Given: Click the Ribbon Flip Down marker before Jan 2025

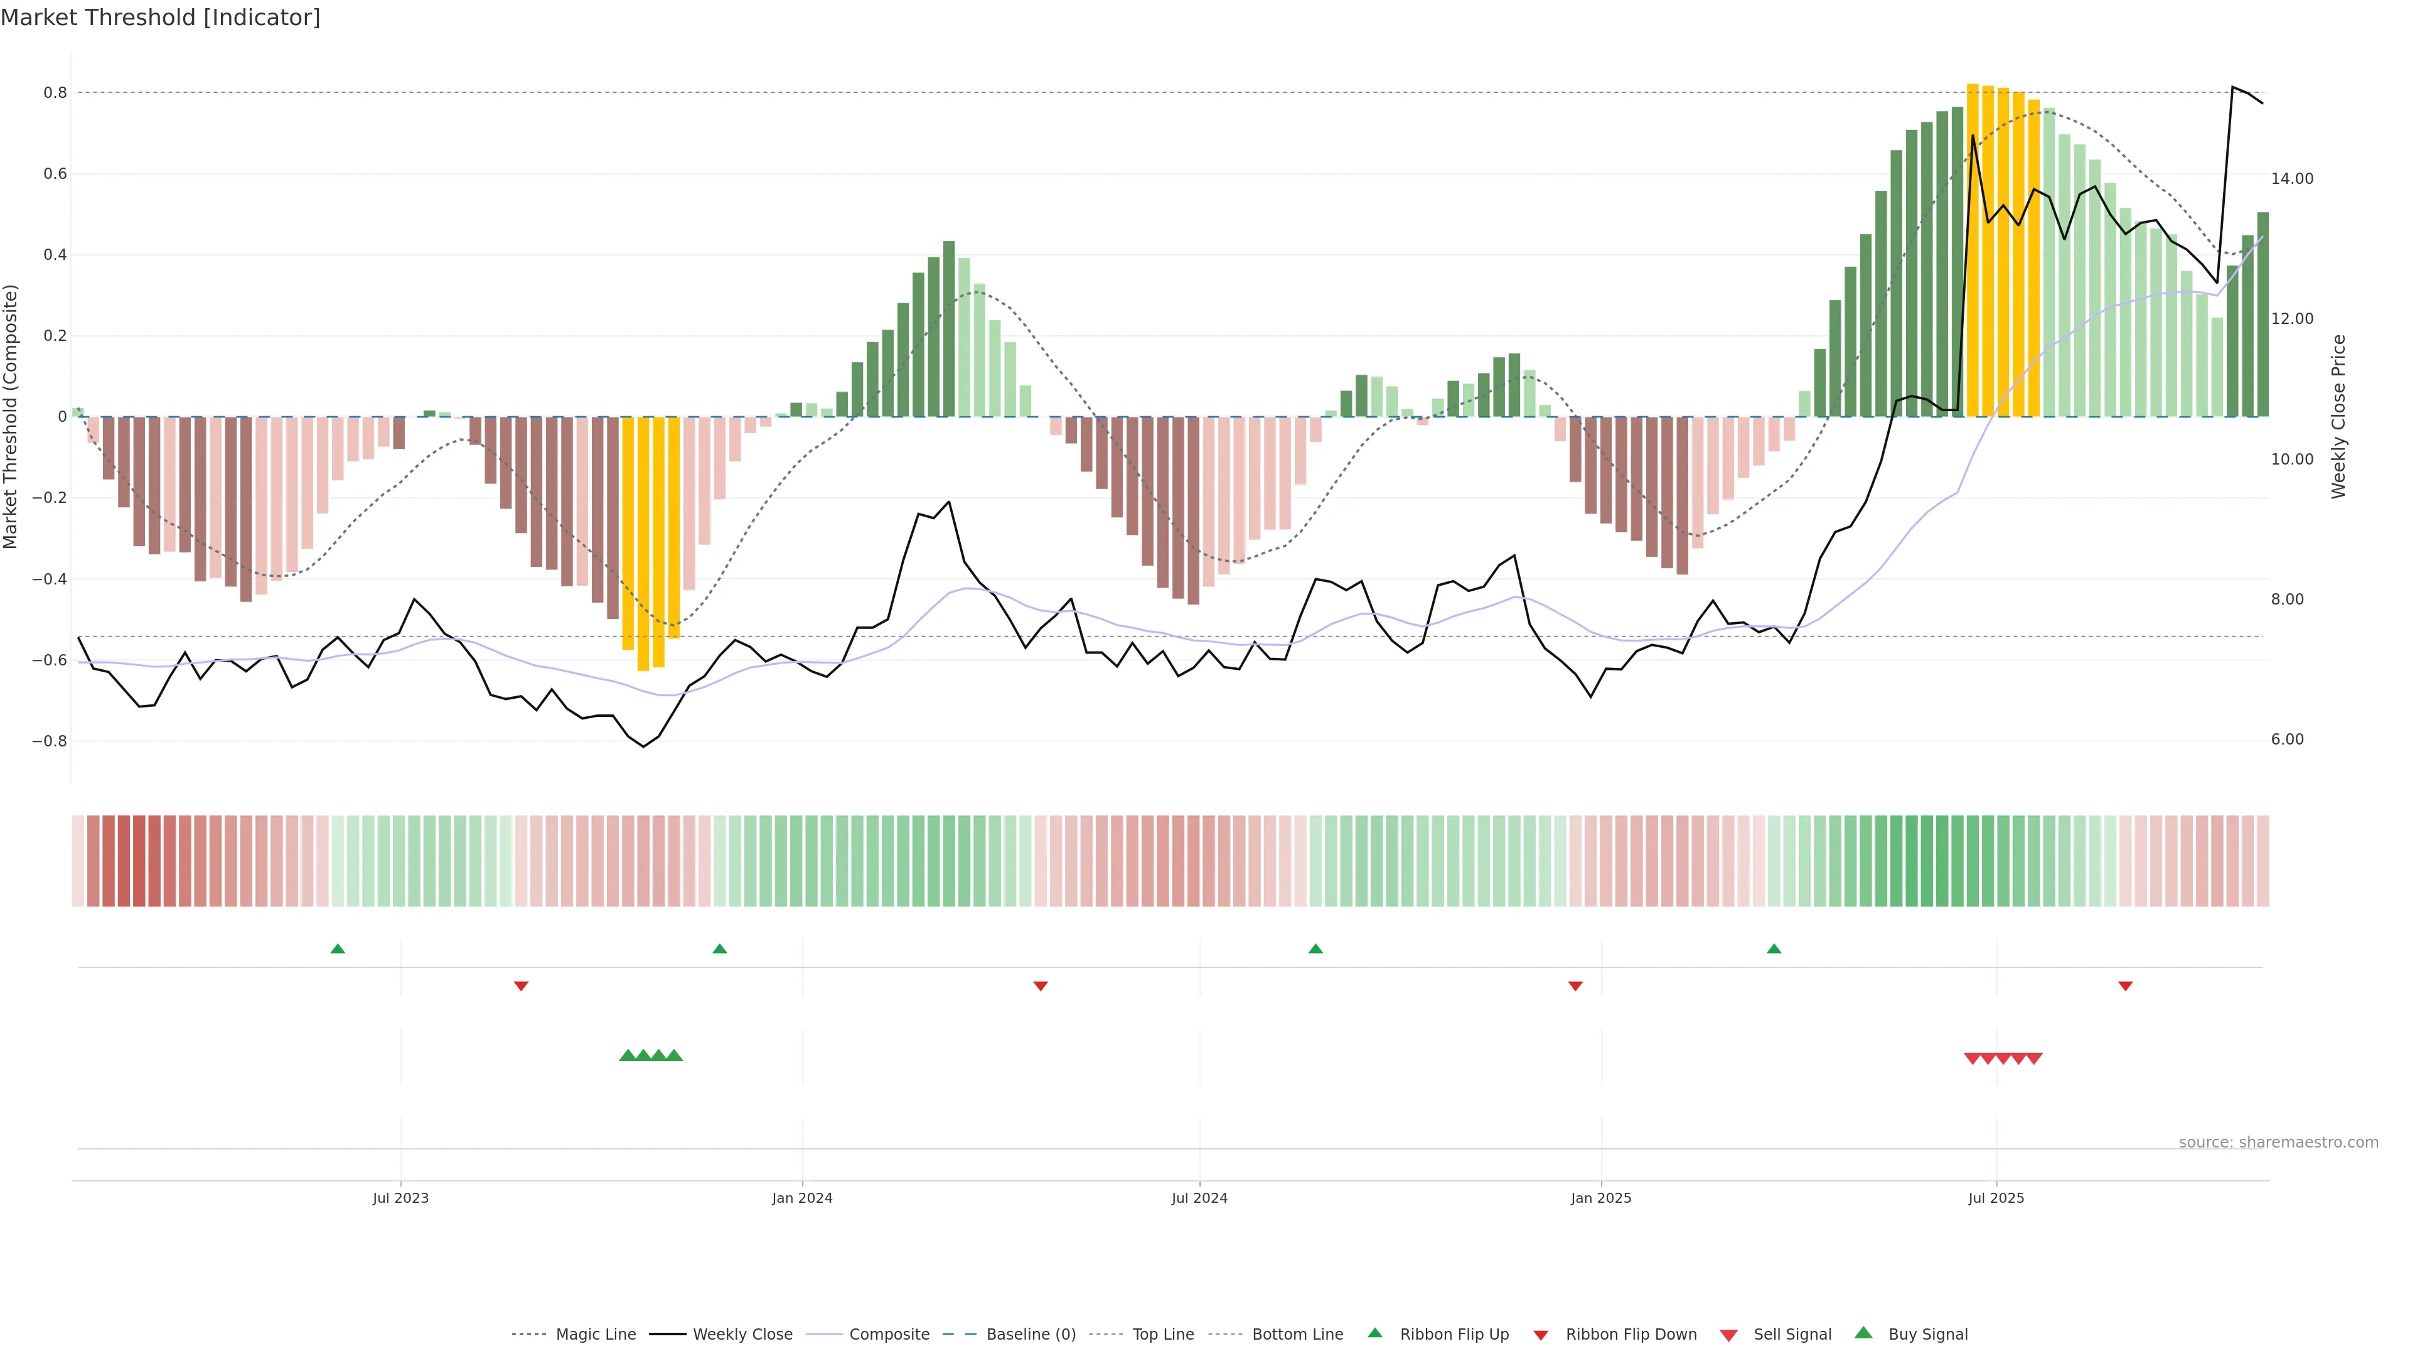Looking at the screenshot, I should point(1575,986).
